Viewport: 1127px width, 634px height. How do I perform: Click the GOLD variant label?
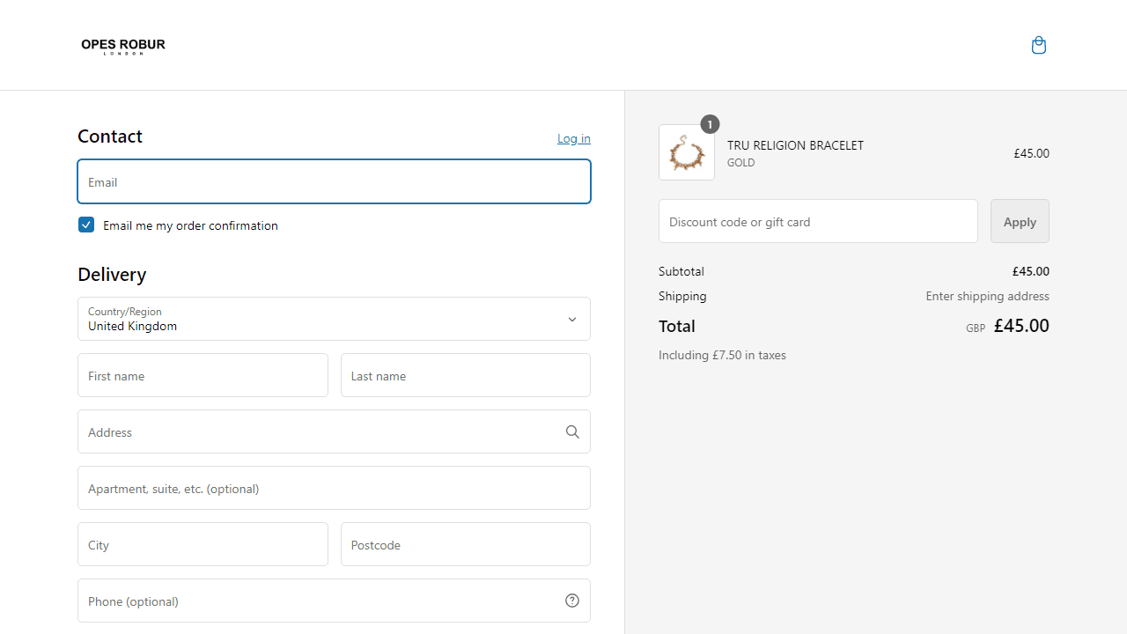(x=740, y=163)
